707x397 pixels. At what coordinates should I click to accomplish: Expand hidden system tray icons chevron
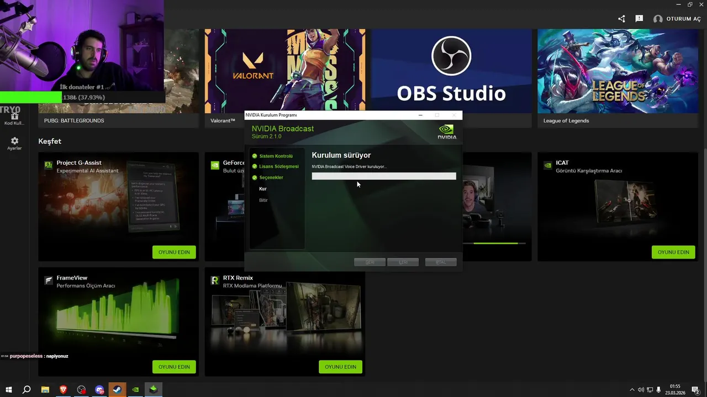632,390
